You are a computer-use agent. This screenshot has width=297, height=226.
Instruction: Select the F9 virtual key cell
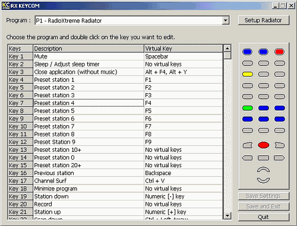183,142
